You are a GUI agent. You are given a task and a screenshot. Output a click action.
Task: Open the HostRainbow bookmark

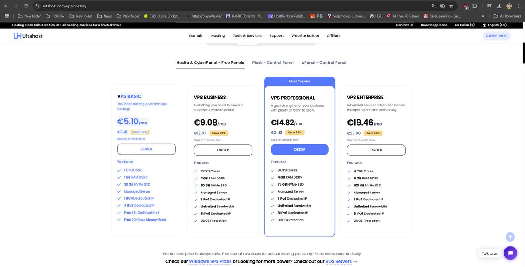tap(287, 16)
